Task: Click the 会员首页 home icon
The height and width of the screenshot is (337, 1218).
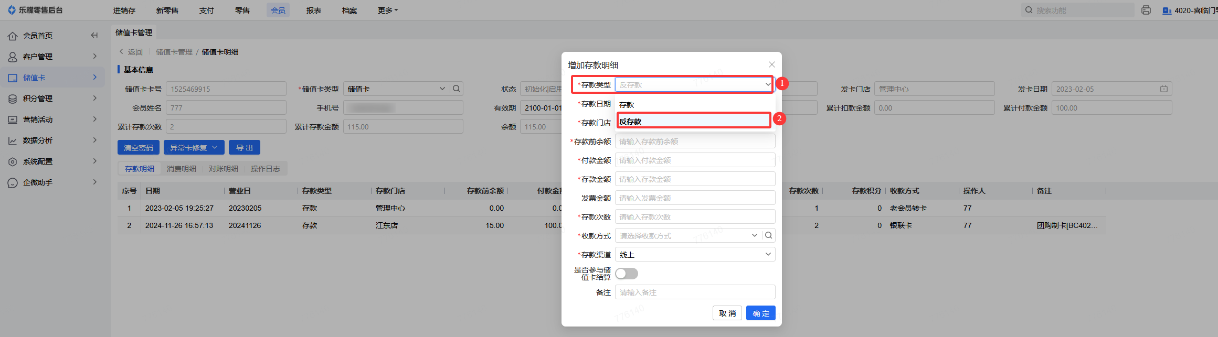Action: click(x=13, y=36)
